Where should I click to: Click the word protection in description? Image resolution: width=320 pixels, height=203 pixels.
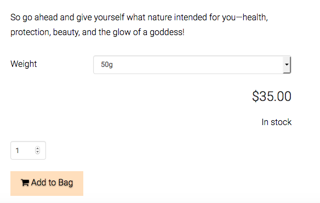pyautogui.click(x=31, y=32)
